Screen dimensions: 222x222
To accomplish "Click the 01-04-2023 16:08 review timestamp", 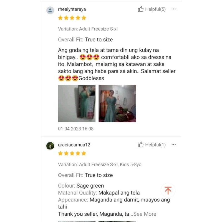I will tap(76, 129).
